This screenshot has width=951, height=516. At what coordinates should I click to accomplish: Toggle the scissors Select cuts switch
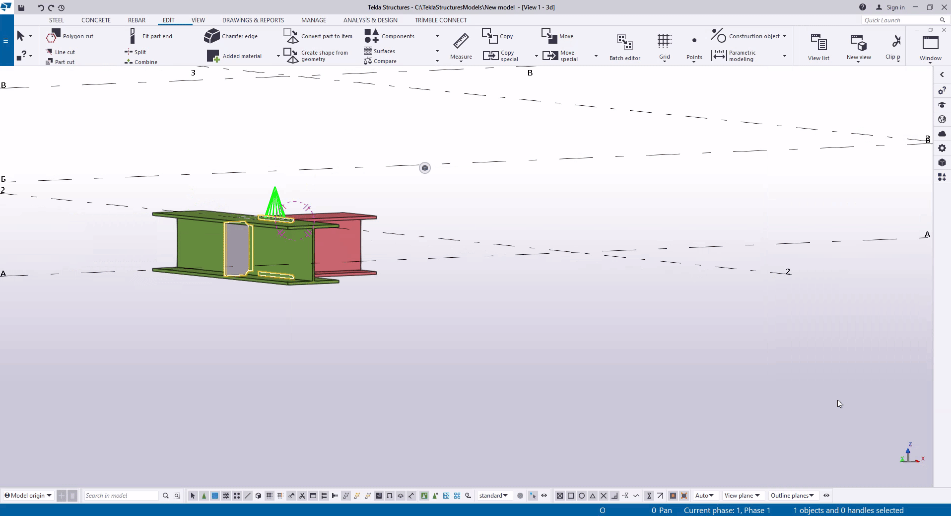[302, 496]
